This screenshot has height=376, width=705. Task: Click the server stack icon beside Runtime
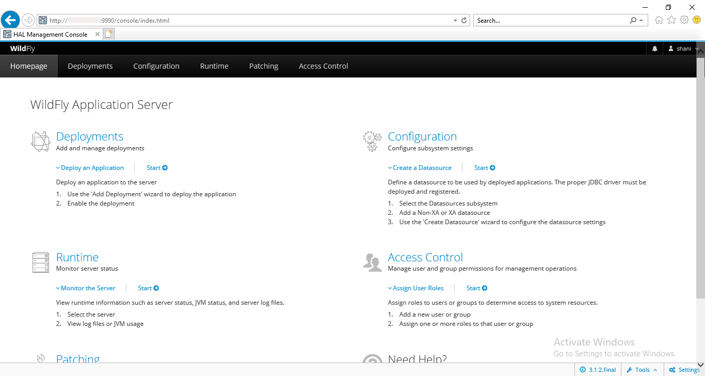(x=40, y=261)
